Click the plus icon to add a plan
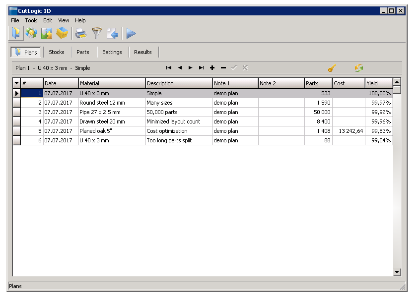The image size is (420, 297). [212, 68]
